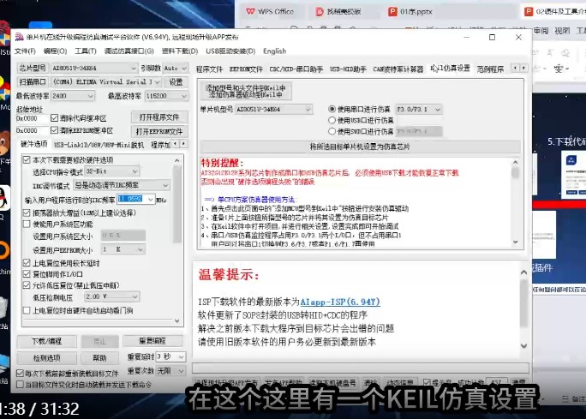586x419 pixels.
Task: Open the USB驱动安装(D) menu
Action: coord(230,51)
